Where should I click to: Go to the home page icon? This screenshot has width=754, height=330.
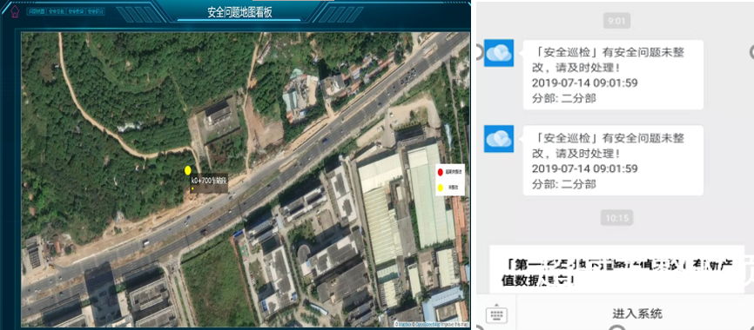pos(15,11)
